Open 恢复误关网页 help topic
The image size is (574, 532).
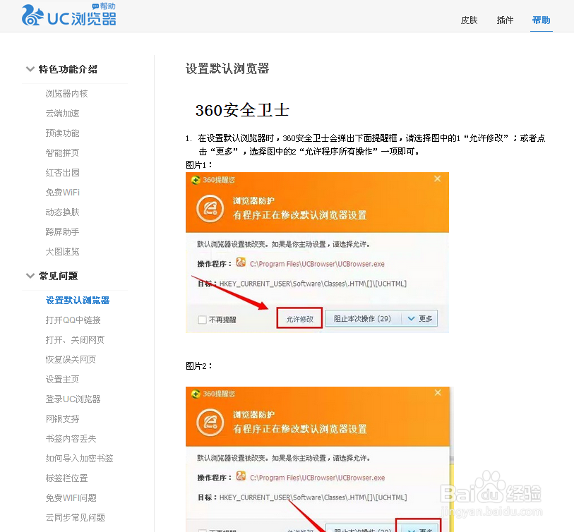point(71,360)
